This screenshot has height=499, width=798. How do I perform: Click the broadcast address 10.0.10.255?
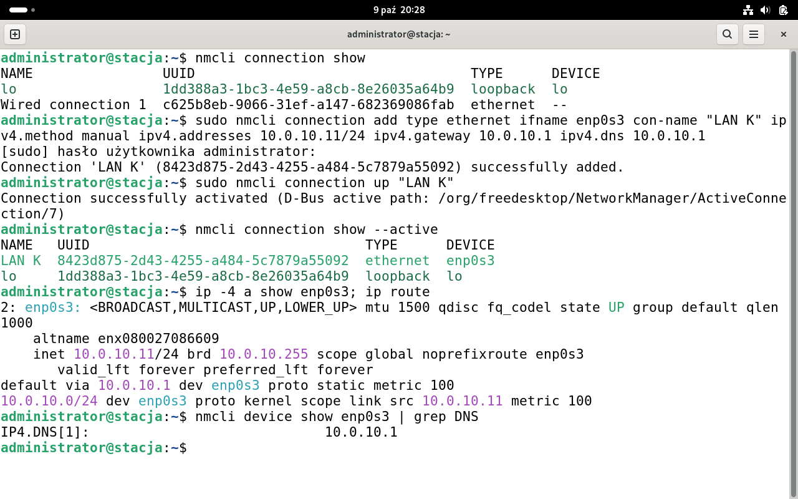tap(264, 354)
